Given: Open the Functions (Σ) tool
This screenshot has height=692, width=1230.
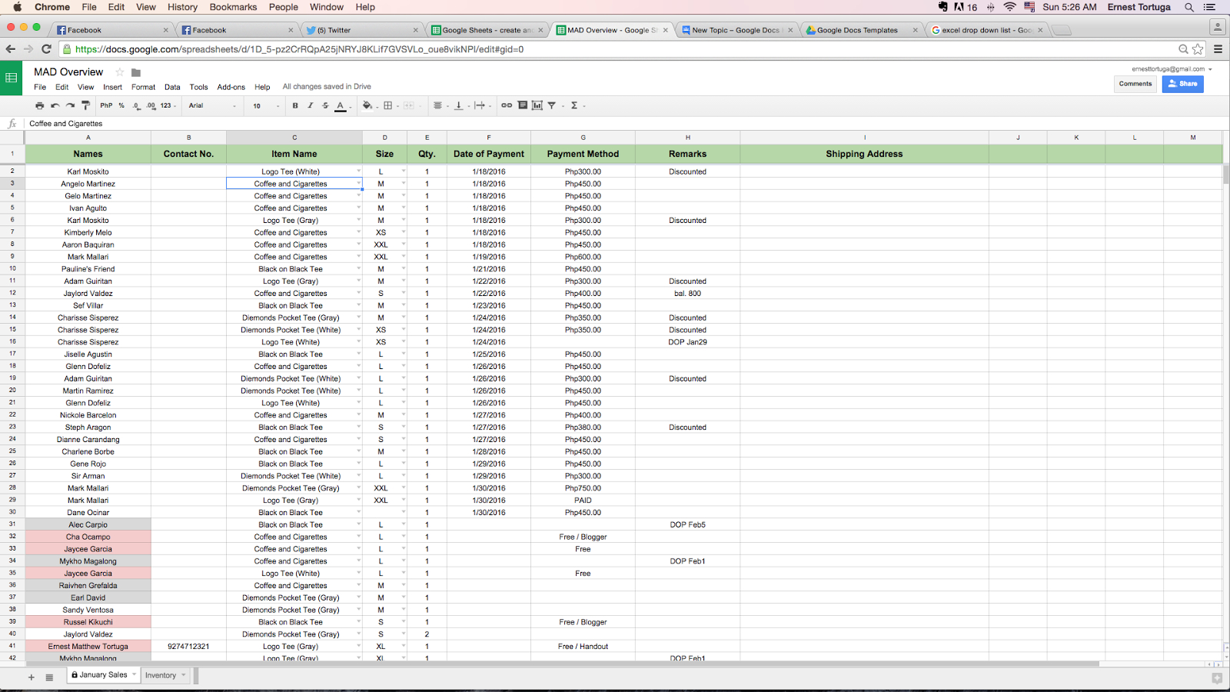Looking at the screenshot, I should pyautogui.click(x=575, y=105).
